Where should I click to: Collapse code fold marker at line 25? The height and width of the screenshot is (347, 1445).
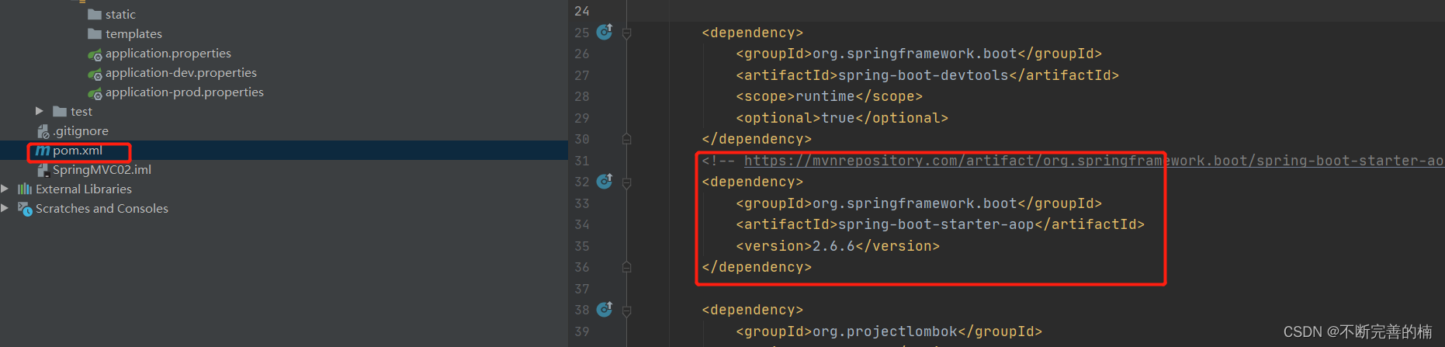626,33
